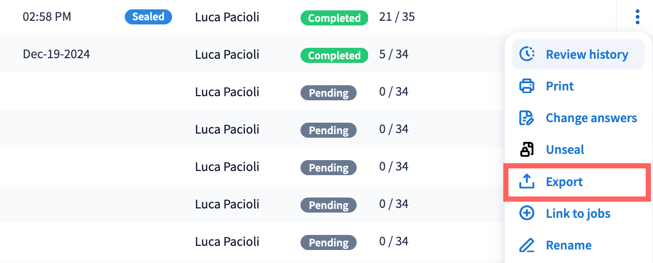Click the Completed badge beside 21 / 35

[x=334, y=18]
